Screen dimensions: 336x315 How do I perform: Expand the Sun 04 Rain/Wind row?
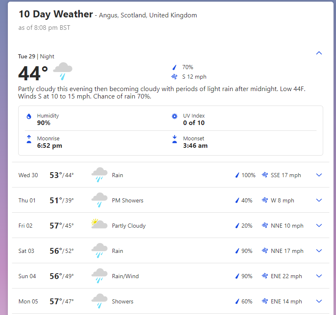tap(319, 276)
